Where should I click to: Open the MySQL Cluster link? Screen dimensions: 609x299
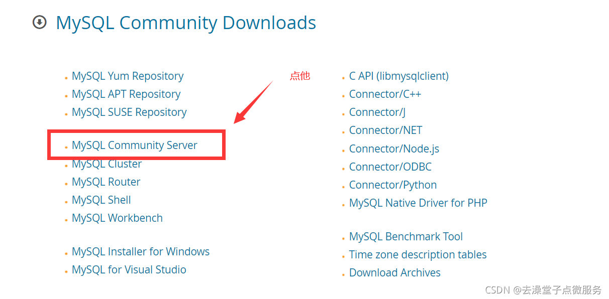(x=107, y=164)
